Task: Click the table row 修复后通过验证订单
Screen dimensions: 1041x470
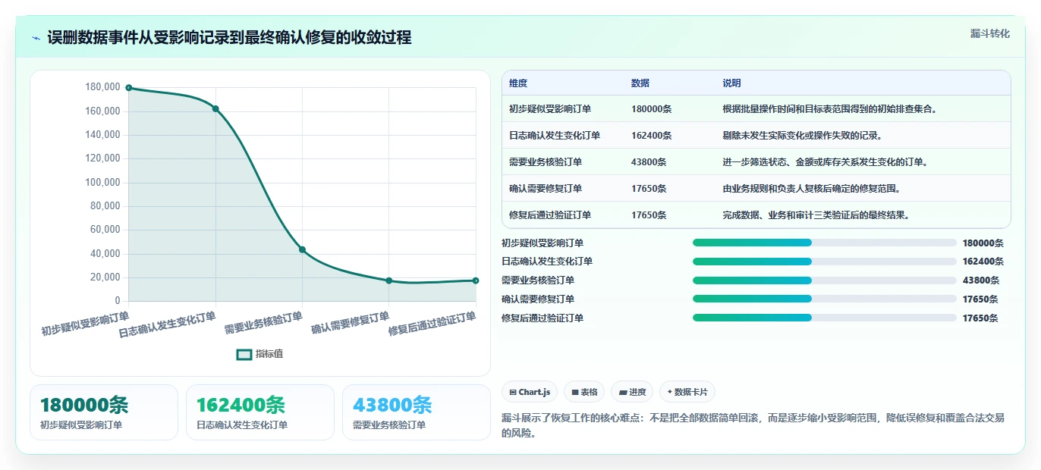Action: [x=756, y=215]
